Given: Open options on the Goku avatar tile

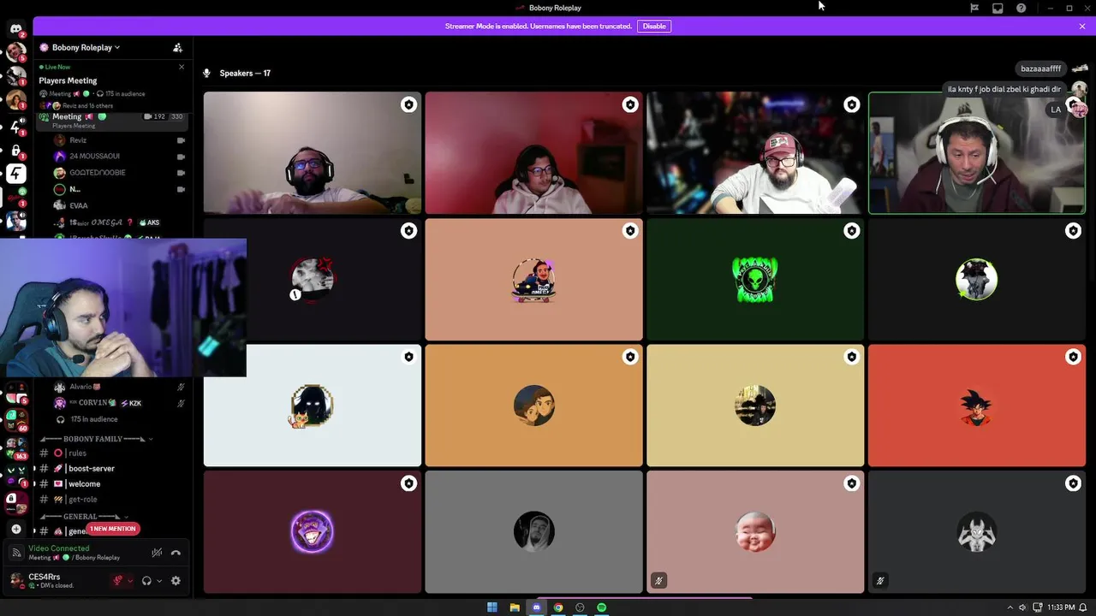Looking at the screenshot, I should click(x=1073, y=357).
